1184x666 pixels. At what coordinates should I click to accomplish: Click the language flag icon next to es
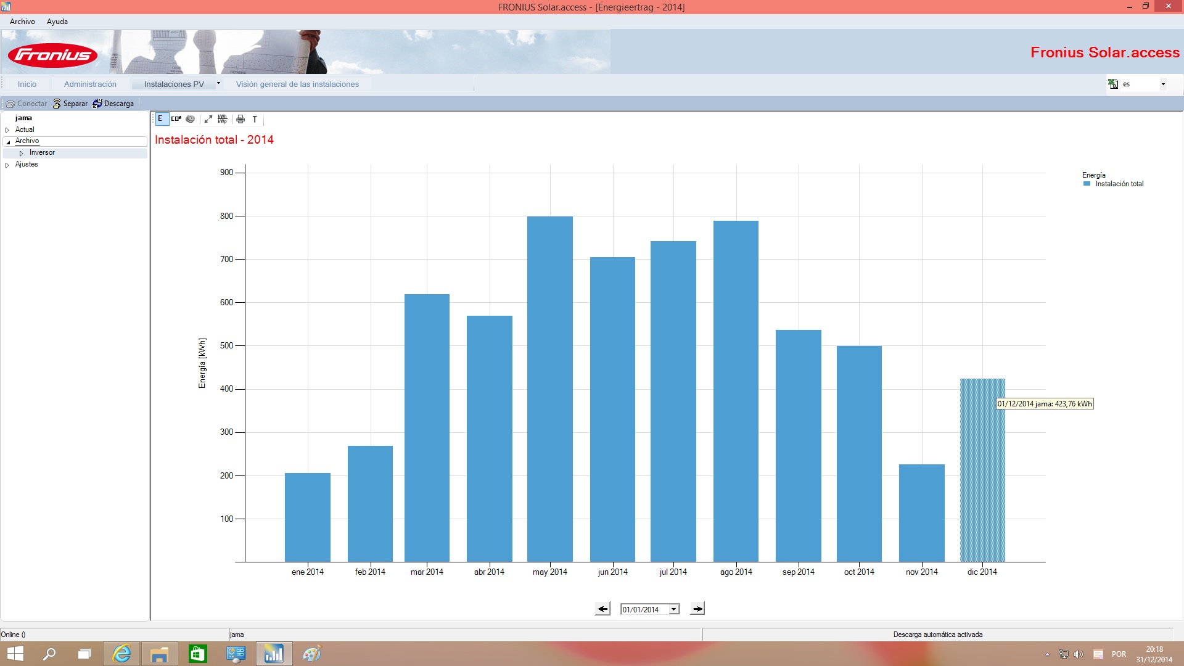(x=1113, y=84)
